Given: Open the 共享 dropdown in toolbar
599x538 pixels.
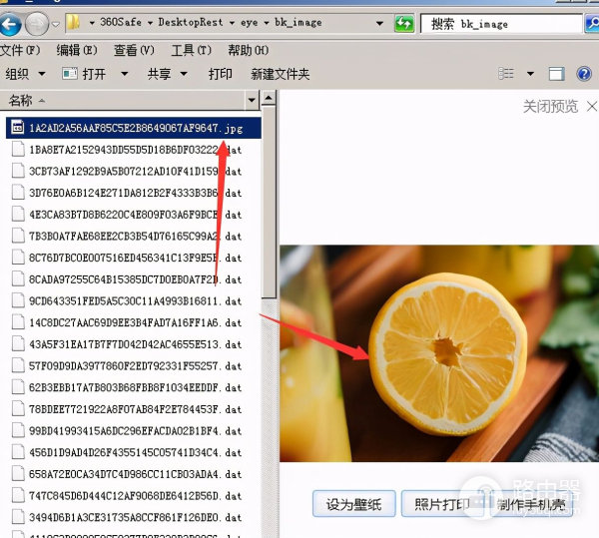Looking at the screenshot, I should tap(166, 74).
